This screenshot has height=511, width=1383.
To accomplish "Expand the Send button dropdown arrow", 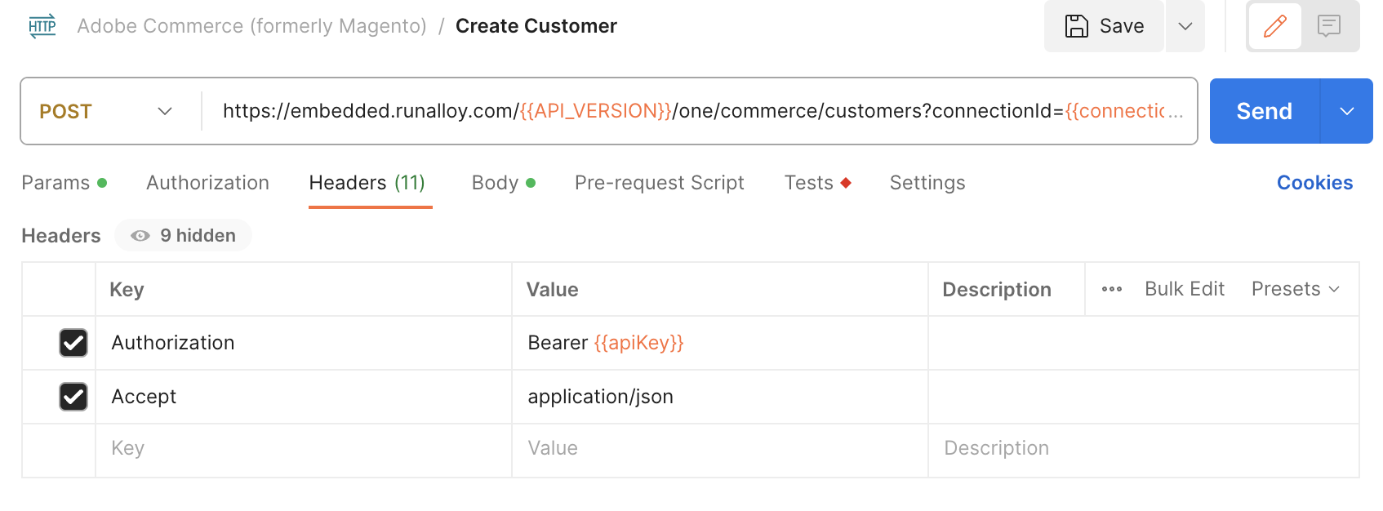I will [x=1346, y=111].
